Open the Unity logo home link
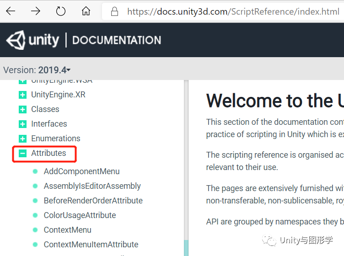The height and width of the screenshot is (256, 344). pyautogui.click(x=33, y=40)
